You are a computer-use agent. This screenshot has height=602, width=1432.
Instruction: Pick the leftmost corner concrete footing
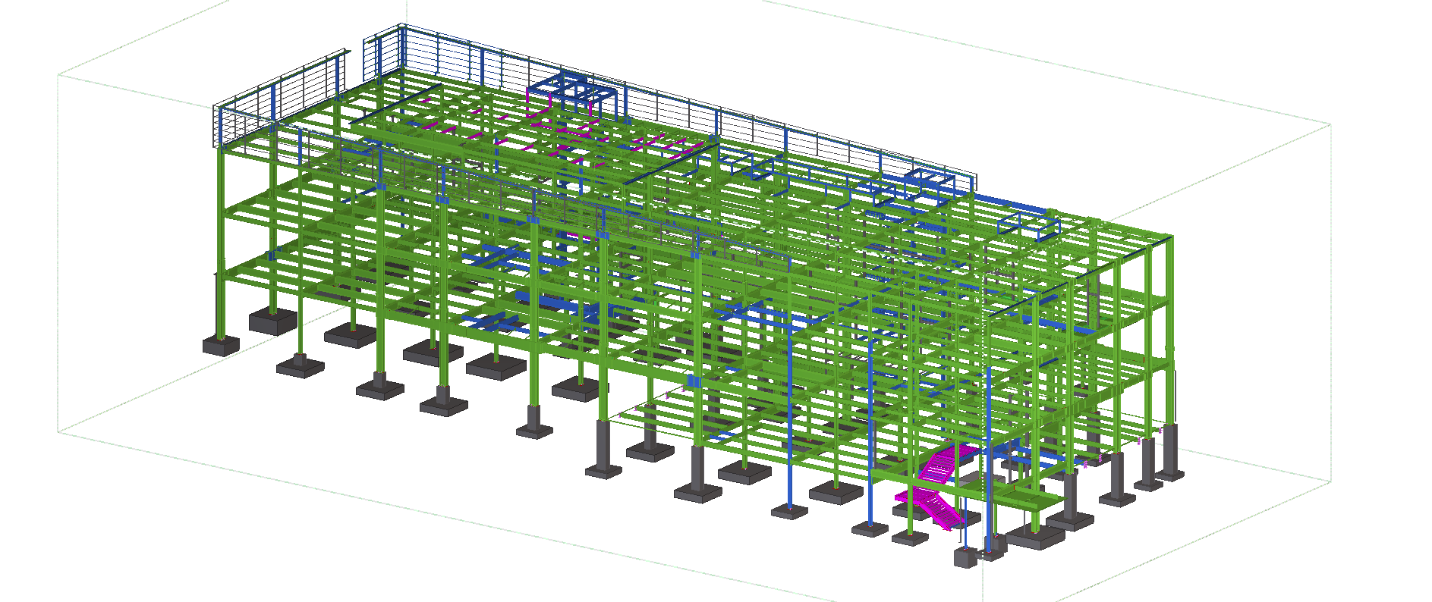click(221, 345)
